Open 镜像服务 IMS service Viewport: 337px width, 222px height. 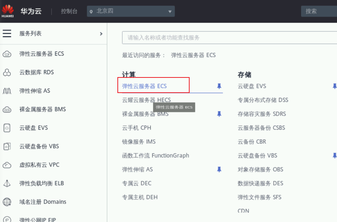point(139,142)
